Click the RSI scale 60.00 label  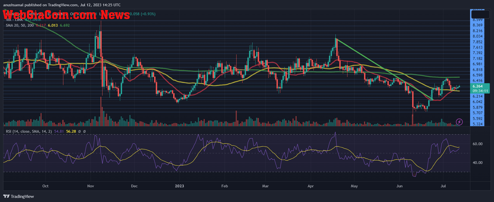pyautogui.click(x=478, y=144)
